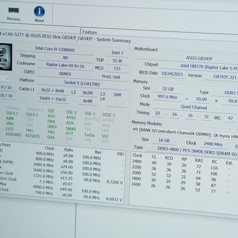
Task: Click the TDP value 55 W
Action: [117, 61]
